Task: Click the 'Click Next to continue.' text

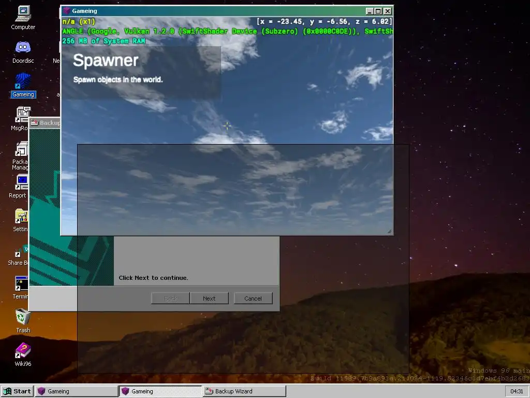Action: (x=153, y=278)
